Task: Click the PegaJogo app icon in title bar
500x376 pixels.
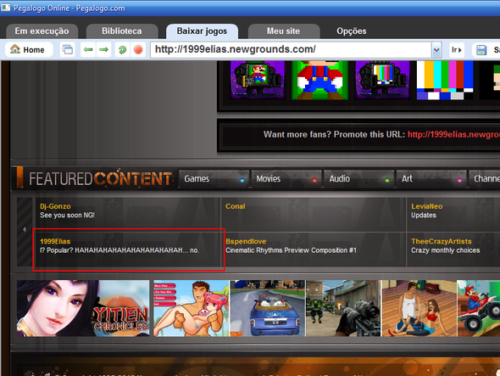Action: pos(5,8)
